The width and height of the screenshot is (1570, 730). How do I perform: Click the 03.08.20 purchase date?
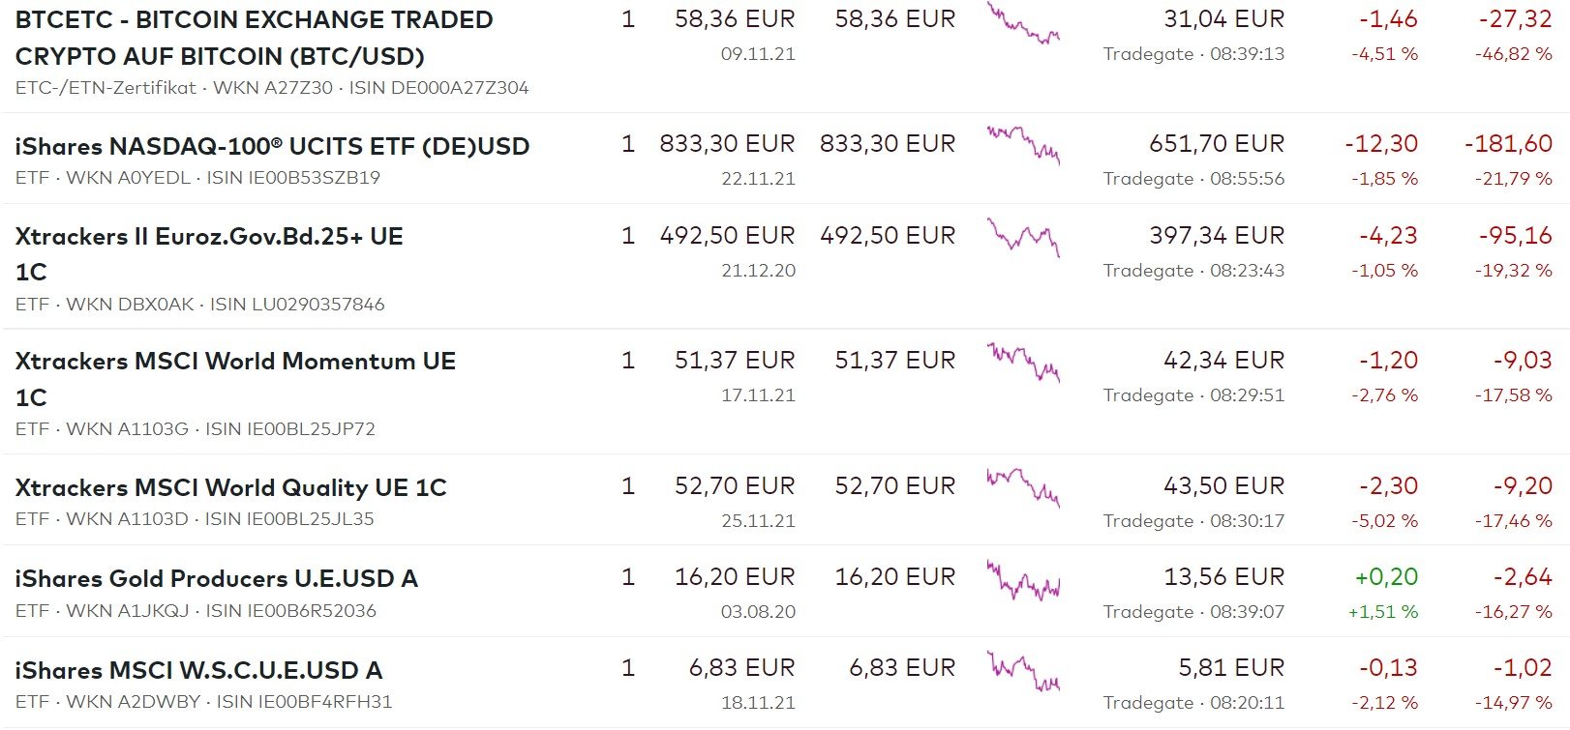(758, 612)
